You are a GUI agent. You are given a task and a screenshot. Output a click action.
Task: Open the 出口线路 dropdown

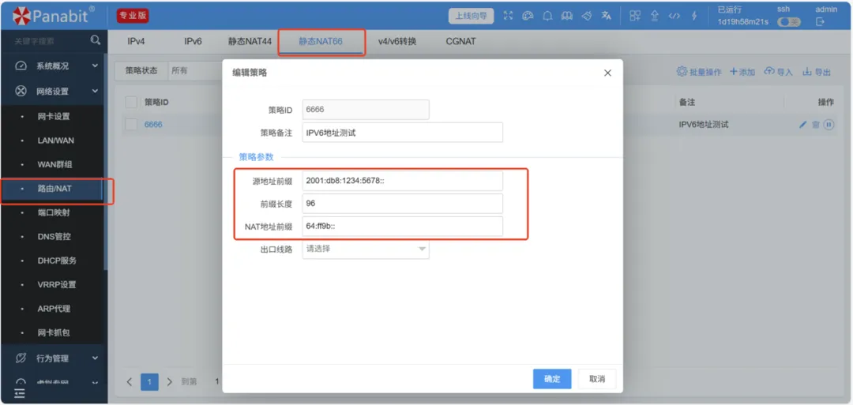click(x=366, y=249)
